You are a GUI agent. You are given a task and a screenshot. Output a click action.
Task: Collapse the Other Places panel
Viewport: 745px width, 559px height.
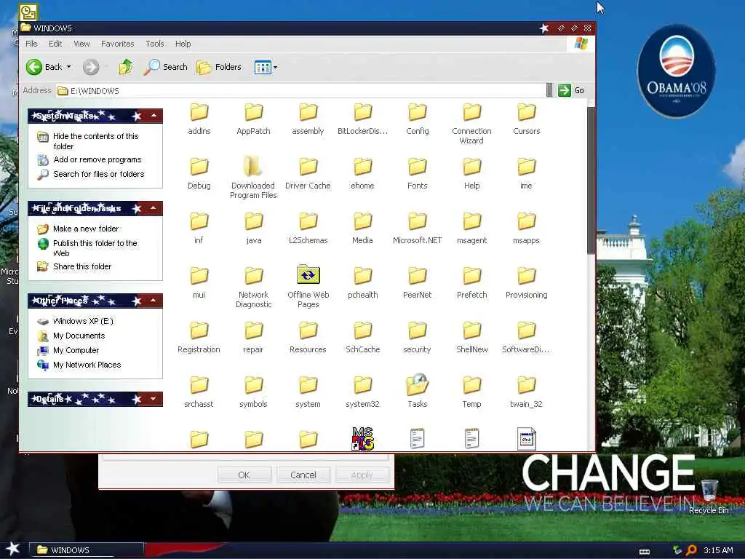pyautogui.click(x=154, y=301)
